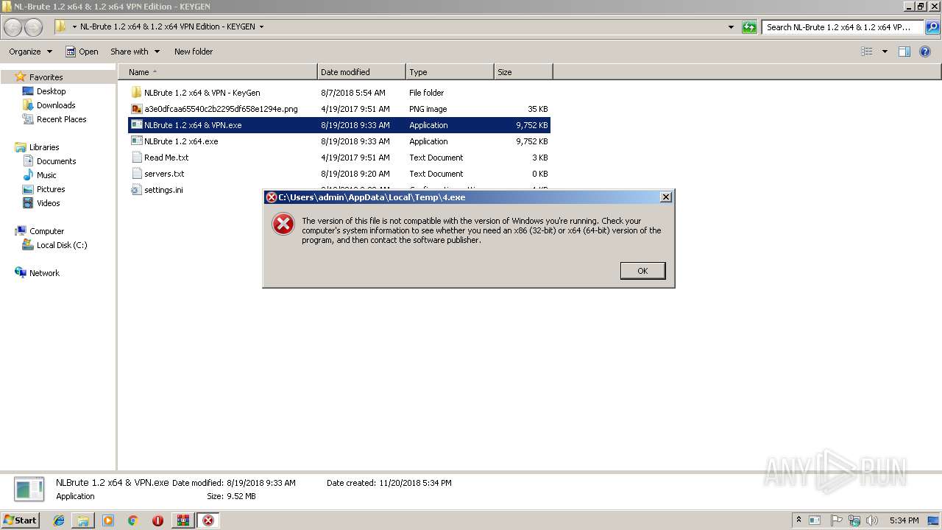Open Google Chrome from the taskbar
The width and height of the screenshot is (942, 530).
132,520
